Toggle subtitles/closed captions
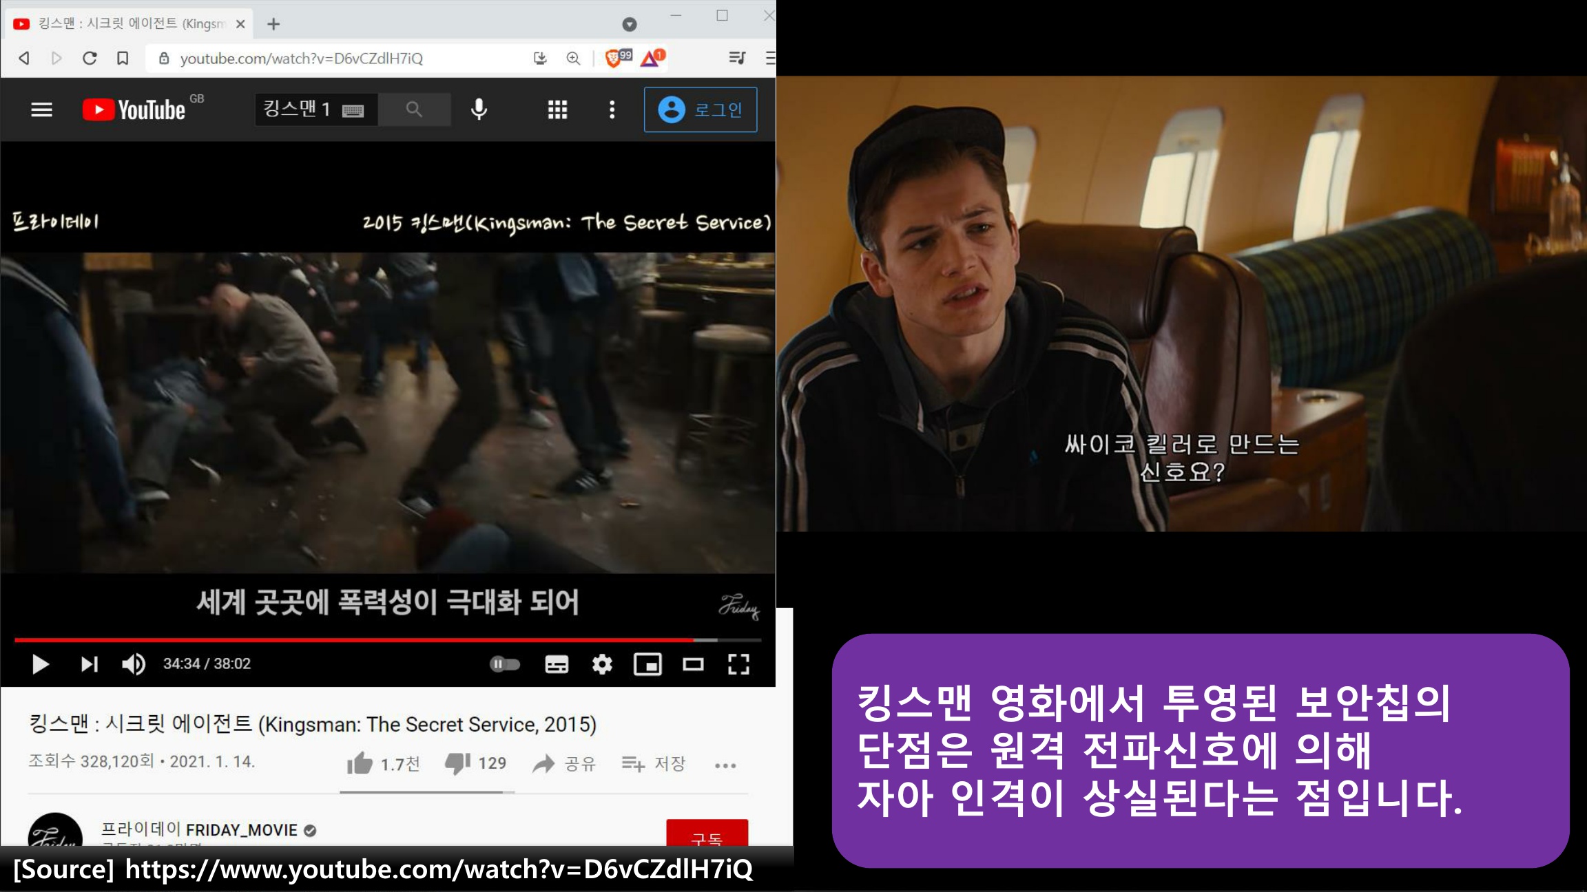Screen dimensions: 1587x892 [x=557, y=663]
